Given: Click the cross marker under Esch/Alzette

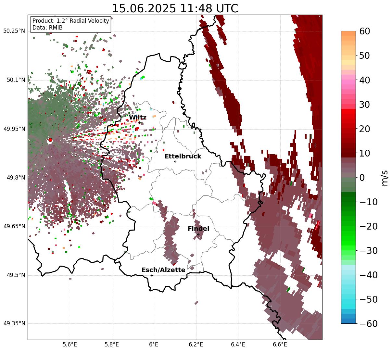Looking at the screenshot, I should [x=152, y=275].
